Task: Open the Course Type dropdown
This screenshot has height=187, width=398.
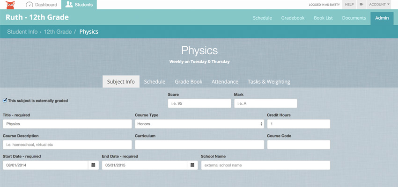Action: point(199,124)
